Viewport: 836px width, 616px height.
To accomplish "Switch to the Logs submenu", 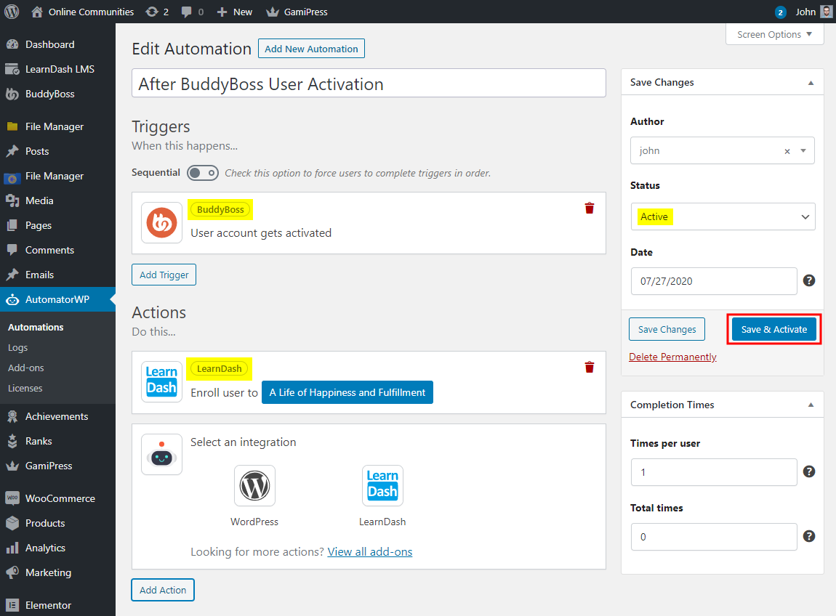I will (18, 347).
